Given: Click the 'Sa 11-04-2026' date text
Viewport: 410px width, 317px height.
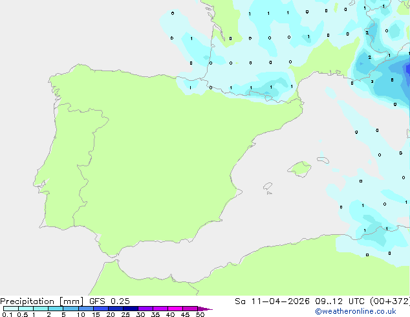Looking at the screenshot, I should coord(272,301).
